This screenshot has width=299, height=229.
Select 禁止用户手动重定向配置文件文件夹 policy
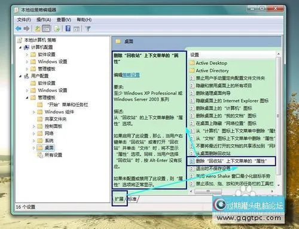tap(230, 78)
